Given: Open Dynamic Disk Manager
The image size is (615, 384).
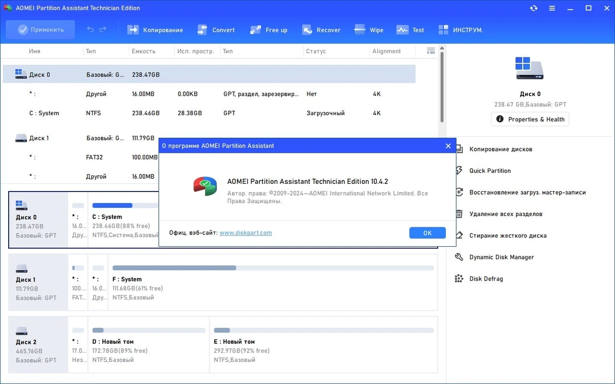Looking at the screenshot, I should pyautogui.click(x=502, y=257).
